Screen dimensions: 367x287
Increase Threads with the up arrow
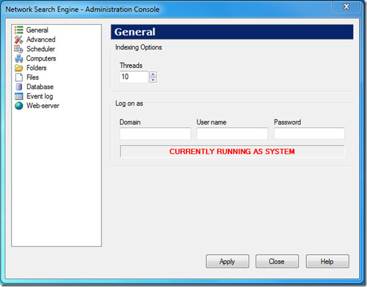pos(153,74)
